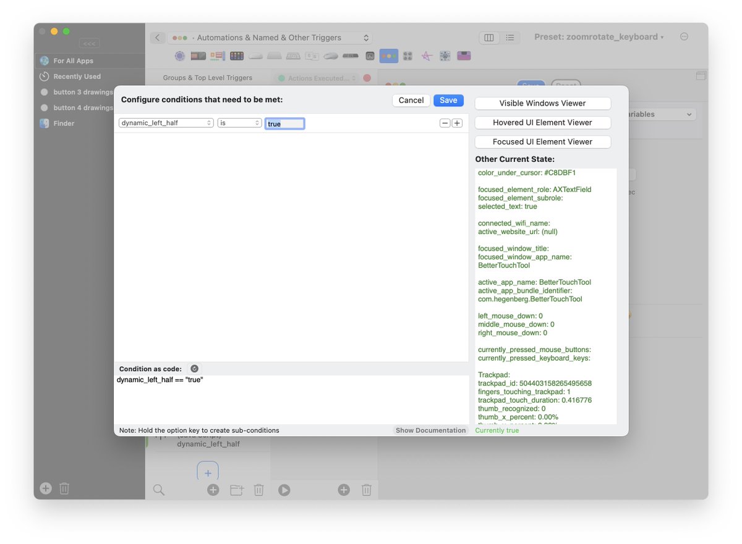Click add-folder icon in triggers footer
The image size is (742, 544).
237,490
